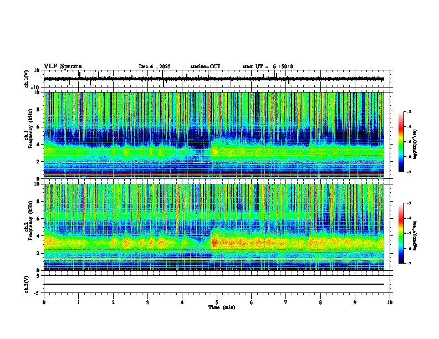This screenshot has width=439, height=339.
Task: Click the ch.1 colorbar log(PSD) unit label
Action: click(415, 144)
